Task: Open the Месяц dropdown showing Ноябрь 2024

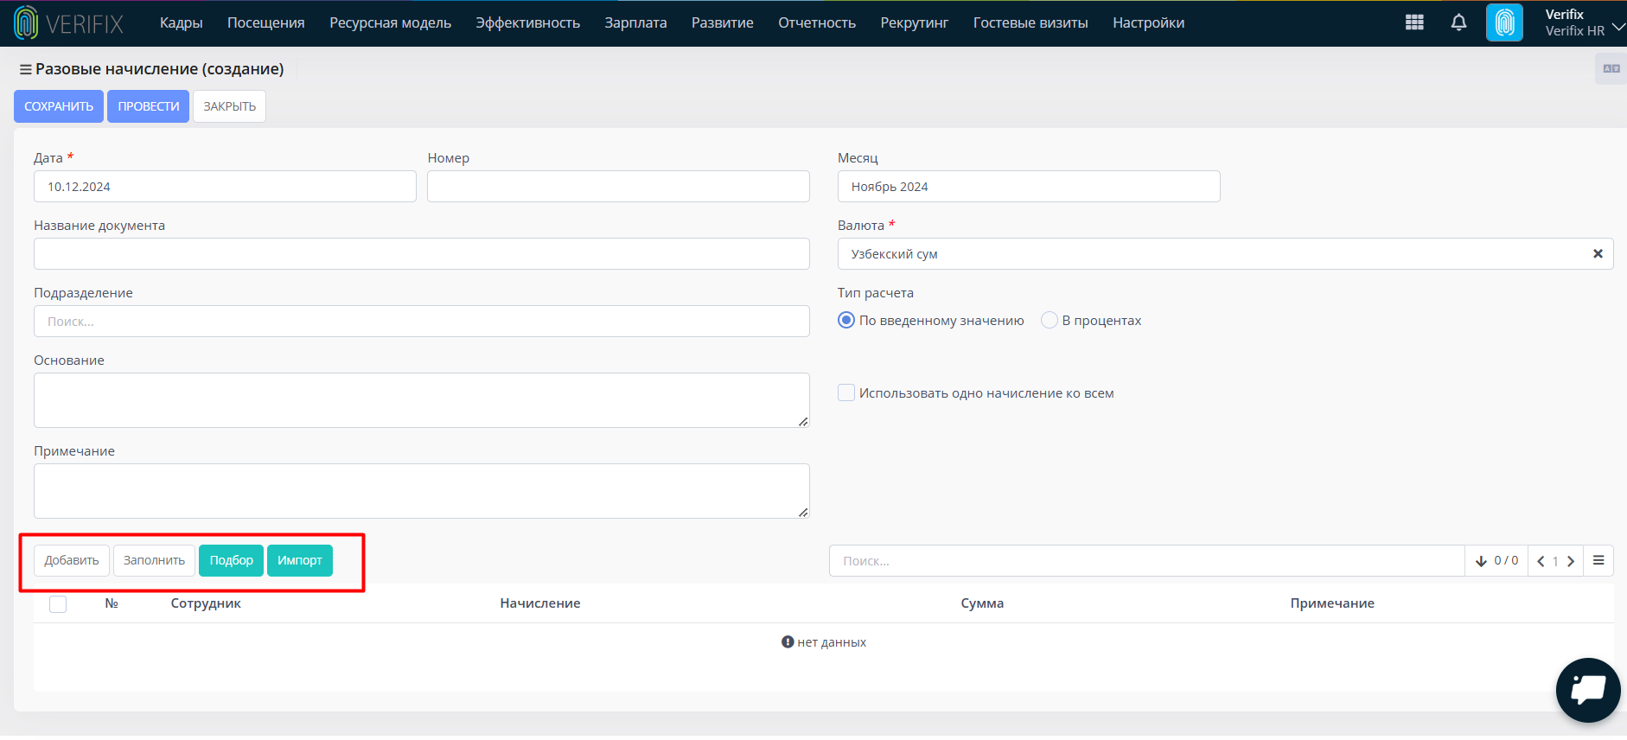Action: (x=1029, y=187)
